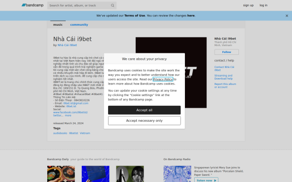Choose Accept necessary only
Screen dimensions: 292x182
145,120
